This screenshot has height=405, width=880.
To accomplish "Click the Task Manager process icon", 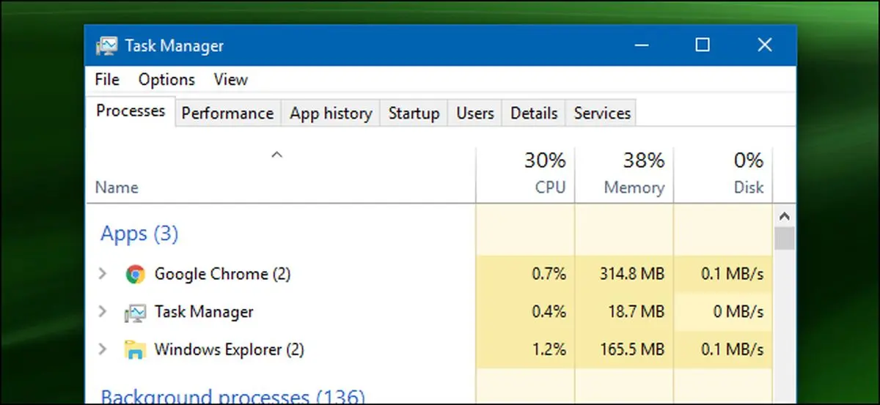I will click(x=135, y=313).
